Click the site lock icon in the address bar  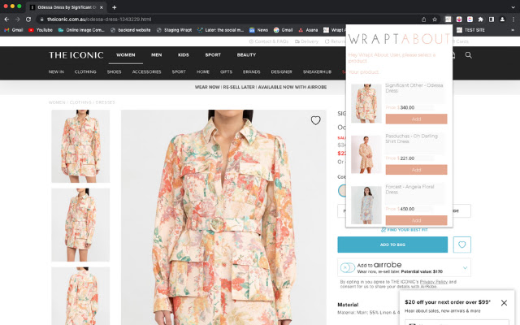coord(41,19)
